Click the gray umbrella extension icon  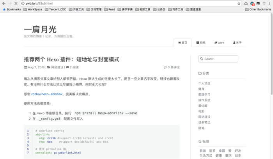[264, 3]
